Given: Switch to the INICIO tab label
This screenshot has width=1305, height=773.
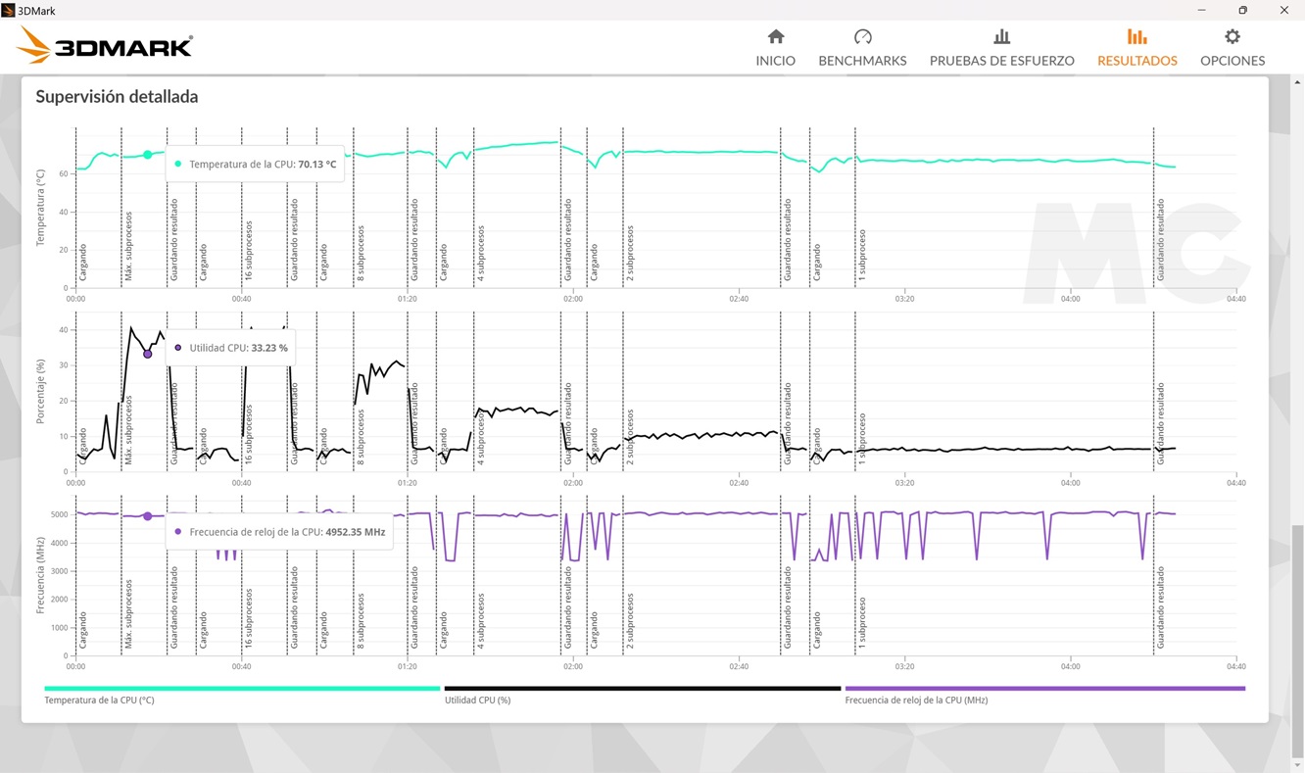Looking at the screenshot, I should pyautogui.click(x=775, y=61).
